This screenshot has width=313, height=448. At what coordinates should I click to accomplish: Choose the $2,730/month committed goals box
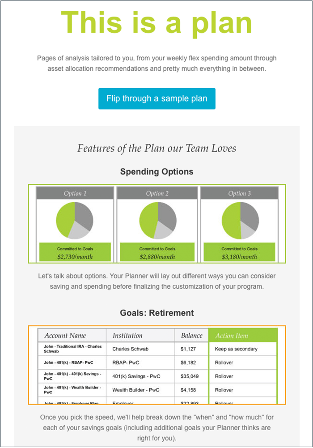coord(75,252)
